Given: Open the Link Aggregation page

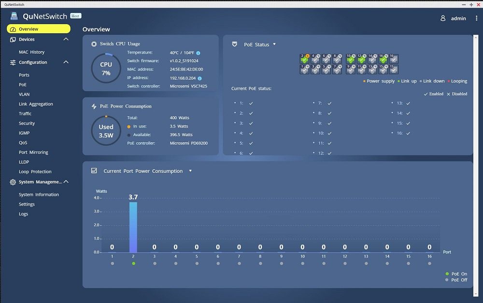Looking at the screenshot, I should 36,104.
